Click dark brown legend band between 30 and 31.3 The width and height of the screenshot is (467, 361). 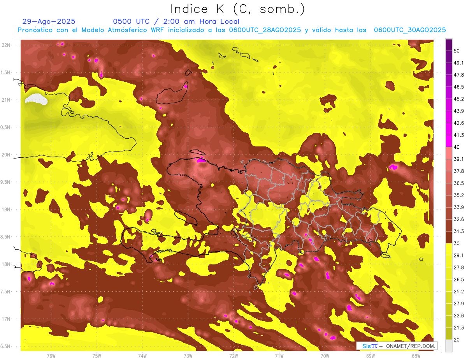point(449,237)
